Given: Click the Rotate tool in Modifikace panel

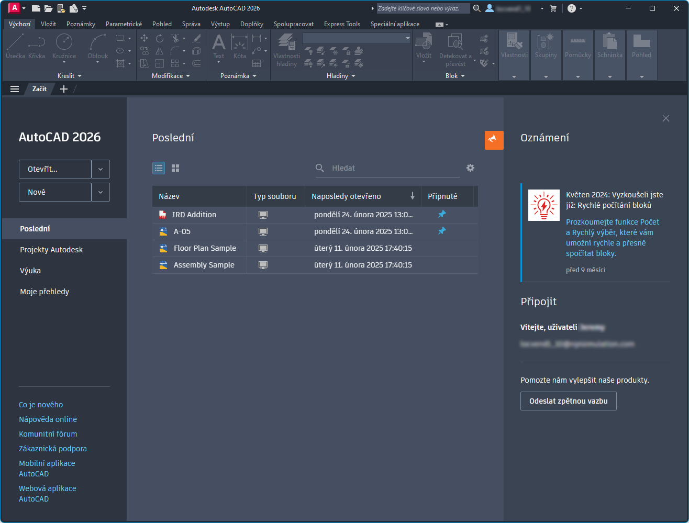Looking at the screenshot, I should [x=160, y=38].
